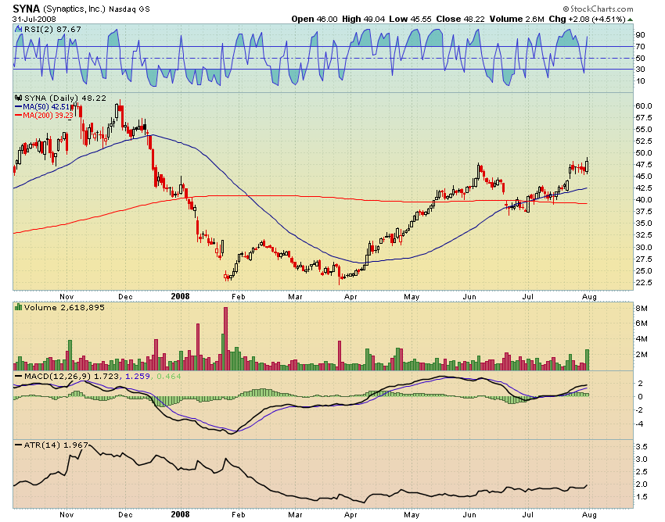Click the 40.0 price axis label

click(x=643, y=199)
